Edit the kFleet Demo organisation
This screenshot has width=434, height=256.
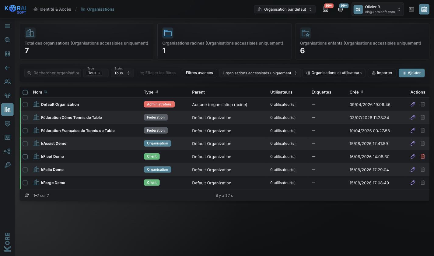(413, 156)
